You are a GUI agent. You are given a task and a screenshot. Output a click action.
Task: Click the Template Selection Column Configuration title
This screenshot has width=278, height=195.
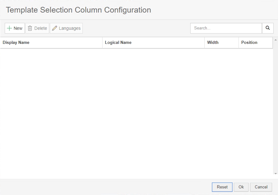[x=78, y=10]
